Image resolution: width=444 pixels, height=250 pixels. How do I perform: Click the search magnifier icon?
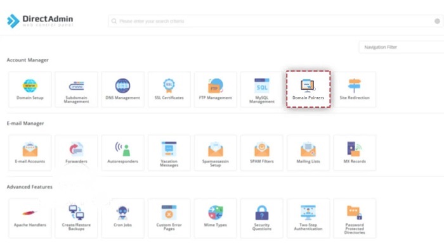click(x=114, y=21)
